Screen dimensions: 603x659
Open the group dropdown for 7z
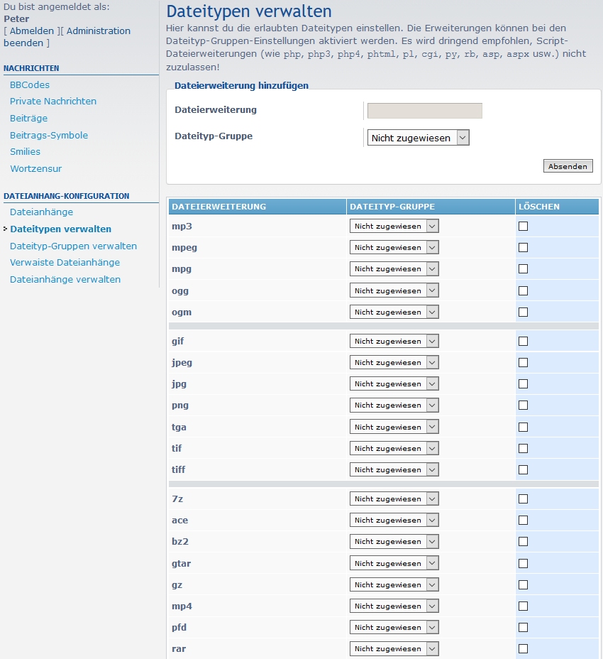point(394,499)
